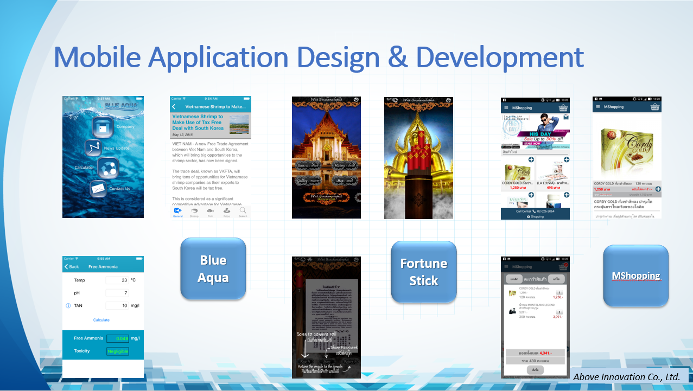Click the pH input field showing 7
This screenshot has width=693, height=391.
(x=117, y=293)
